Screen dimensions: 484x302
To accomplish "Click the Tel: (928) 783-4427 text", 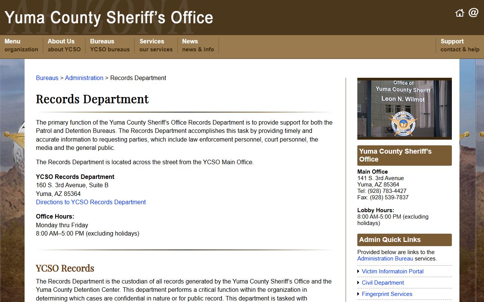I will [382, 191].
